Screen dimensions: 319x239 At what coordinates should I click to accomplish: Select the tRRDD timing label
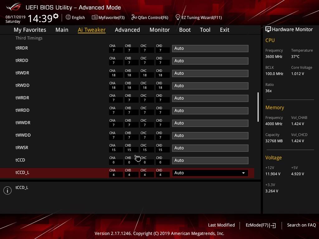(x=22, y=60)
